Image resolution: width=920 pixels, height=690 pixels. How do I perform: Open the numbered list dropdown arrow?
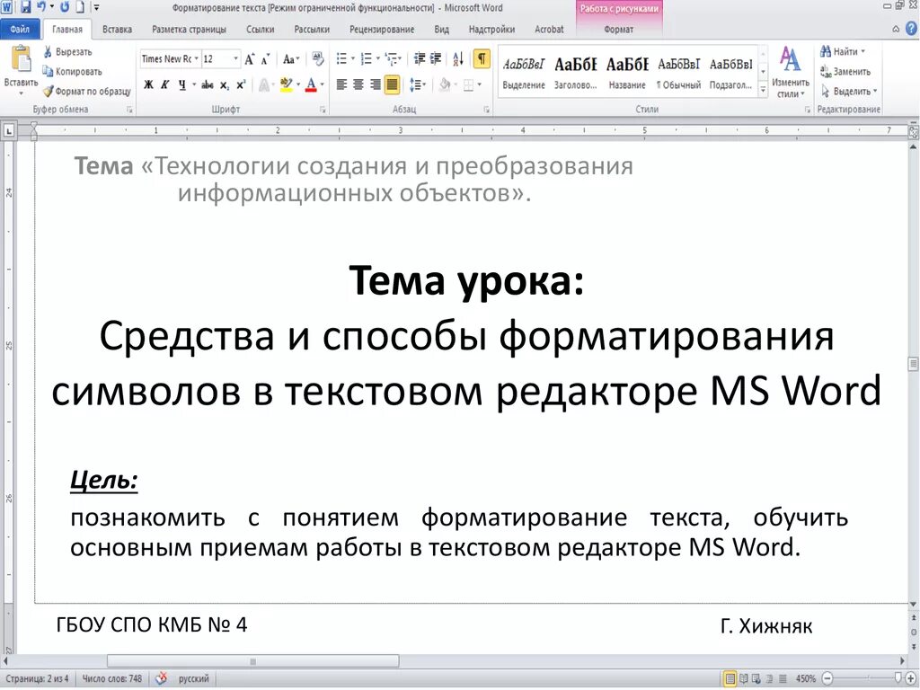pos(378,58)
